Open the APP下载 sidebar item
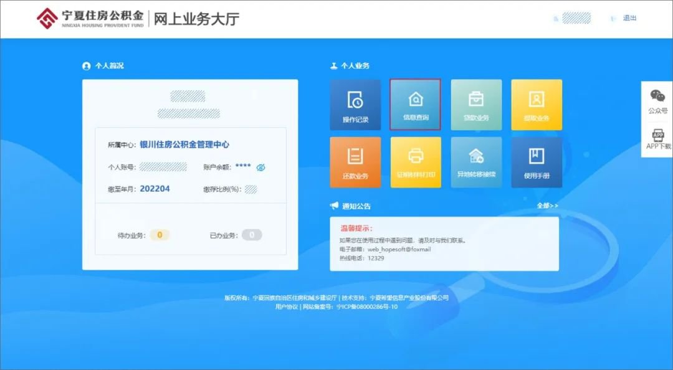Image resolution: width=673 pixels, height=370 pixels. [x=658, y=139]
